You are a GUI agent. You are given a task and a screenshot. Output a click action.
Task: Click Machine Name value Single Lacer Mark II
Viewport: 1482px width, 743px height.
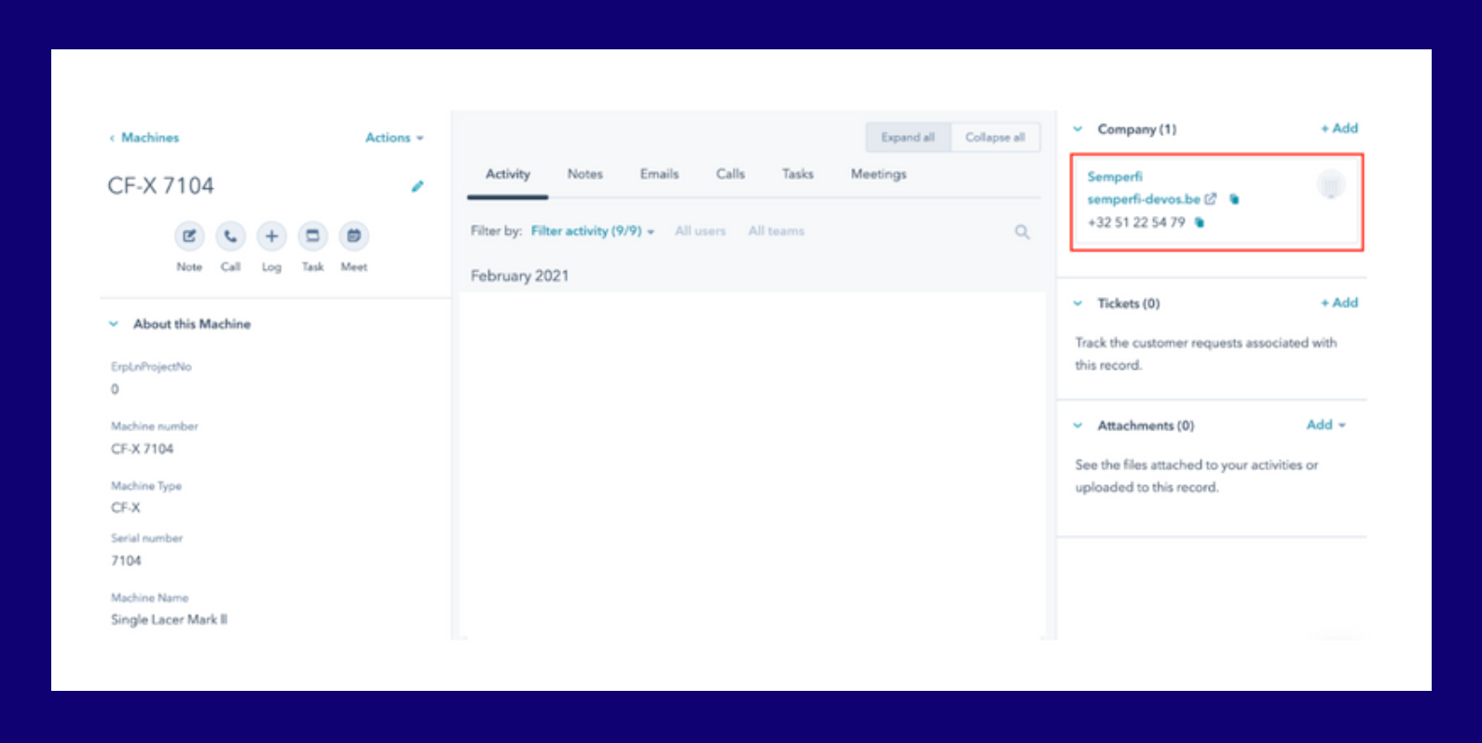pos(169,619)
